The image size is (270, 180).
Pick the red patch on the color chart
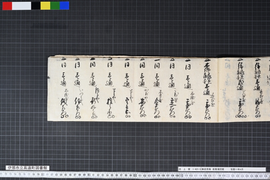click(7, 6)
